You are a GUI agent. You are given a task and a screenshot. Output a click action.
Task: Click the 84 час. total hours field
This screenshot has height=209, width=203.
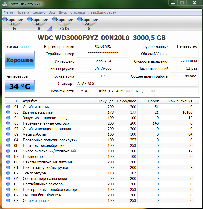pos(184,76)
